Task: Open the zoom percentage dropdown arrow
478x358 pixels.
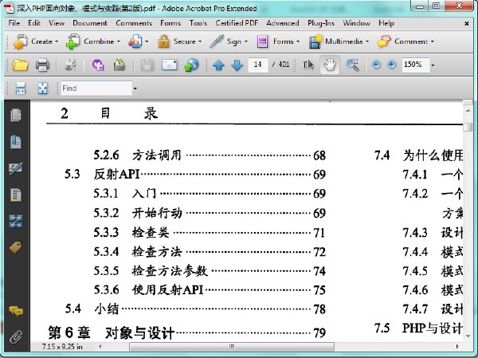Action: point(433,65)
